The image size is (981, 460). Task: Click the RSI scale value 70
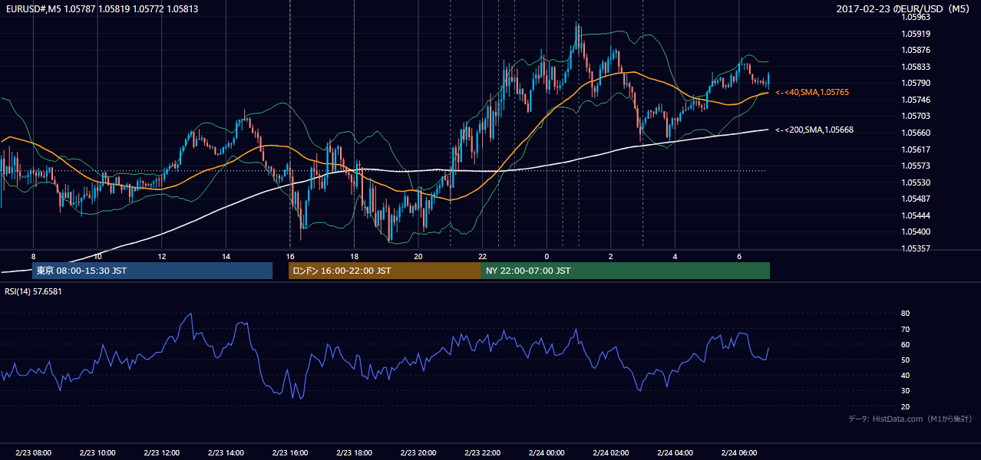tap(906, 330)
